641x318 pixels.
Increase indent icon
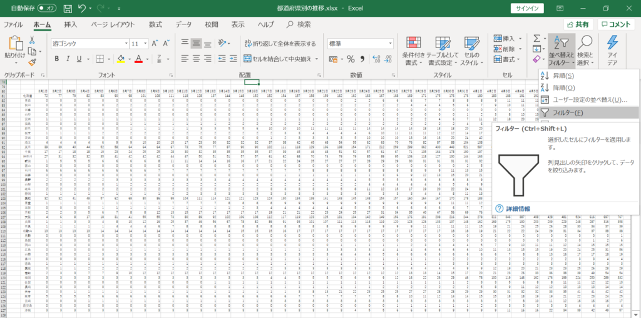pos(233,59)
